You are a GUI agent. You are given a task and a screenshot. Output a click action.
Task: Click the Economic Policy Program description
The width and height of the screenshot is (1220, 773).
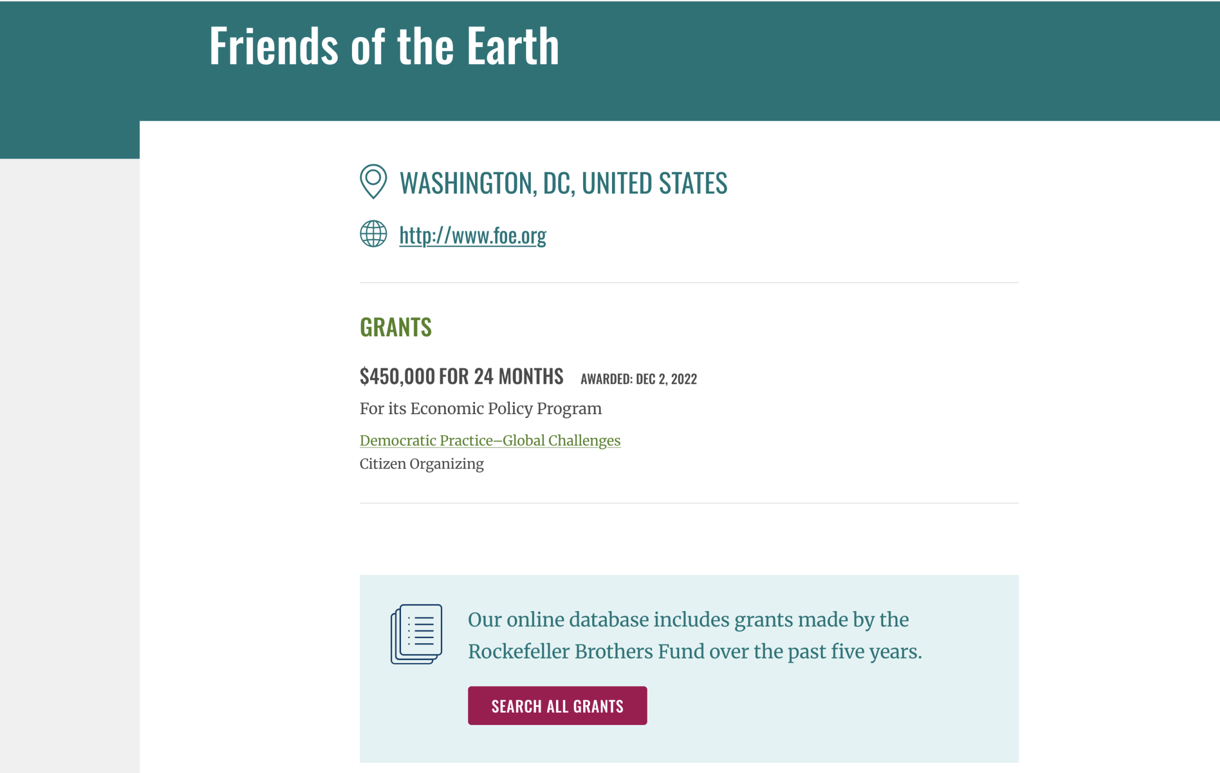tap(481, 409)
